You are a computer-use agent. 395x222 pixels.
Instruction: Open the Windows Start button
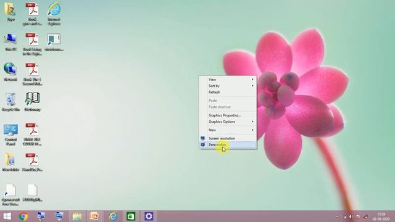point(7,216)
